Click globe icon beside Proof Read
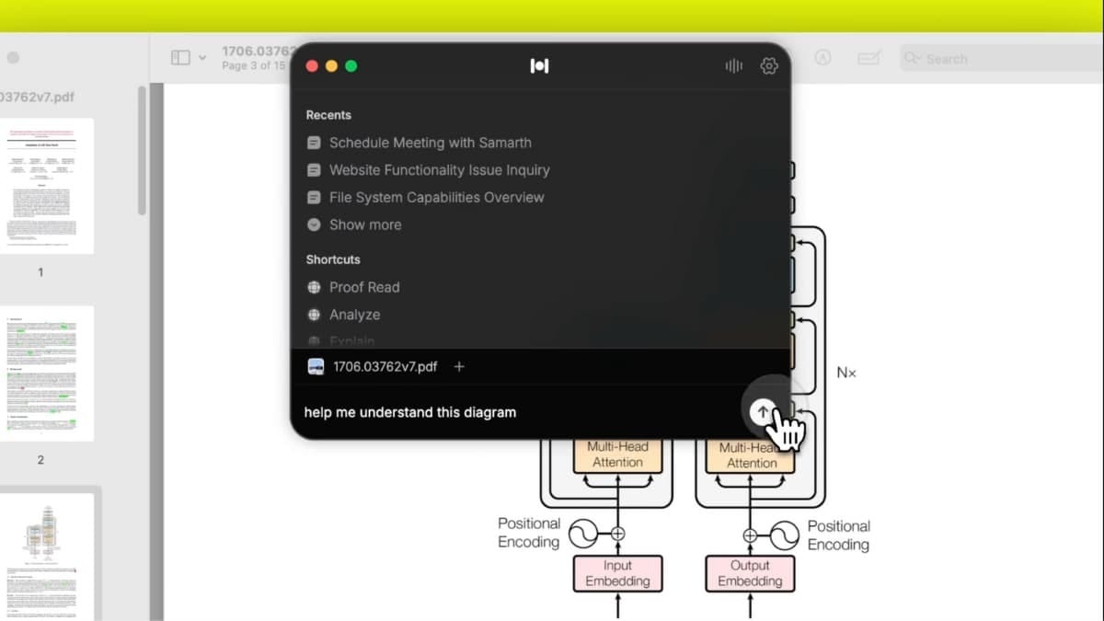Image resolution: width=1104 pixels, height=621 pixels. click(314, 287)
